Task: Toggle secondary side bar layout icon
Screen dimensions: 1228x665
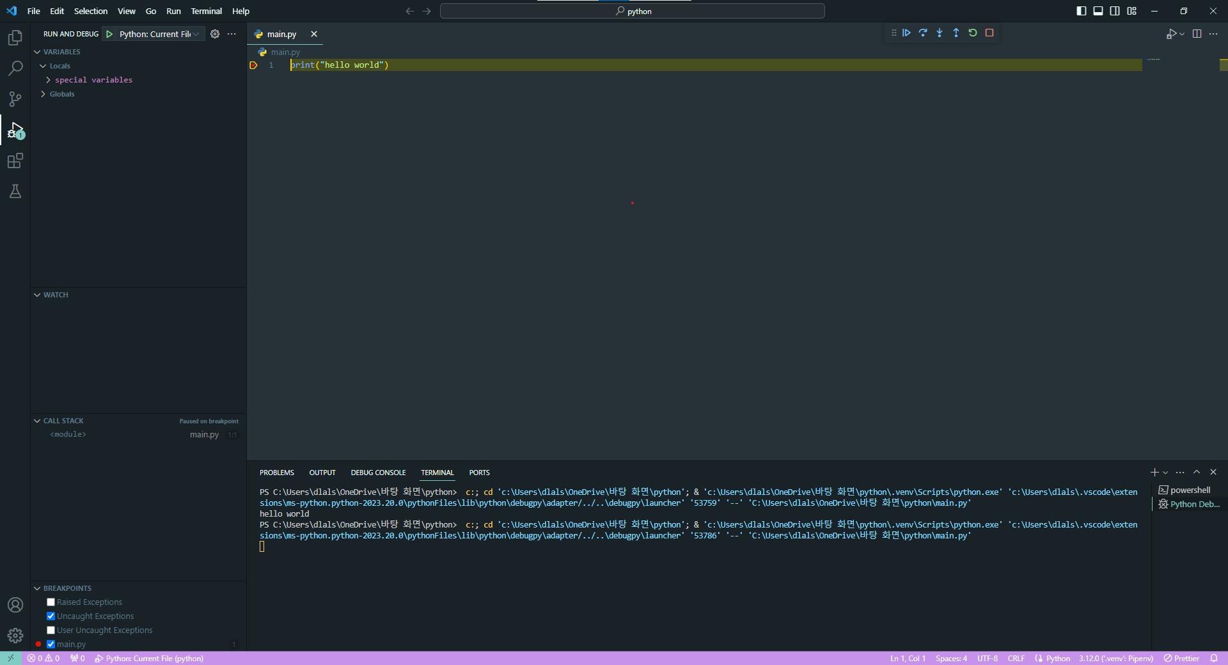Action: (x=1115, y=11)
